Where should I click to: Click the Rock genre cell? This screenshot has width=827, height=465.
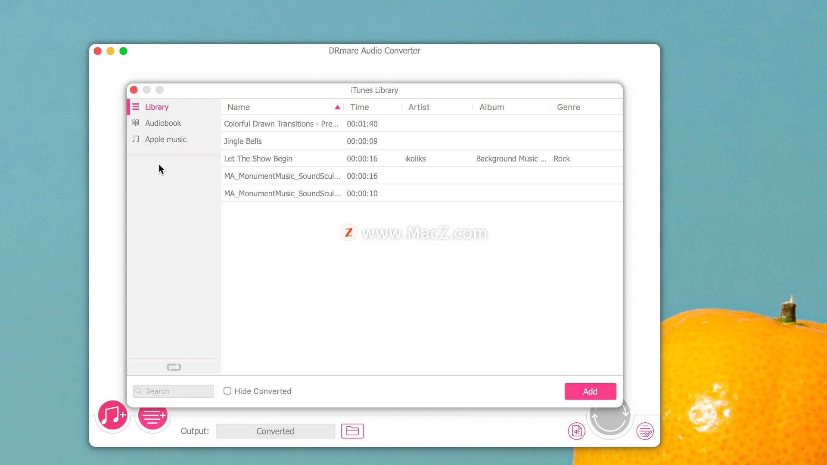pyautogui.click(x=562, y=158)
